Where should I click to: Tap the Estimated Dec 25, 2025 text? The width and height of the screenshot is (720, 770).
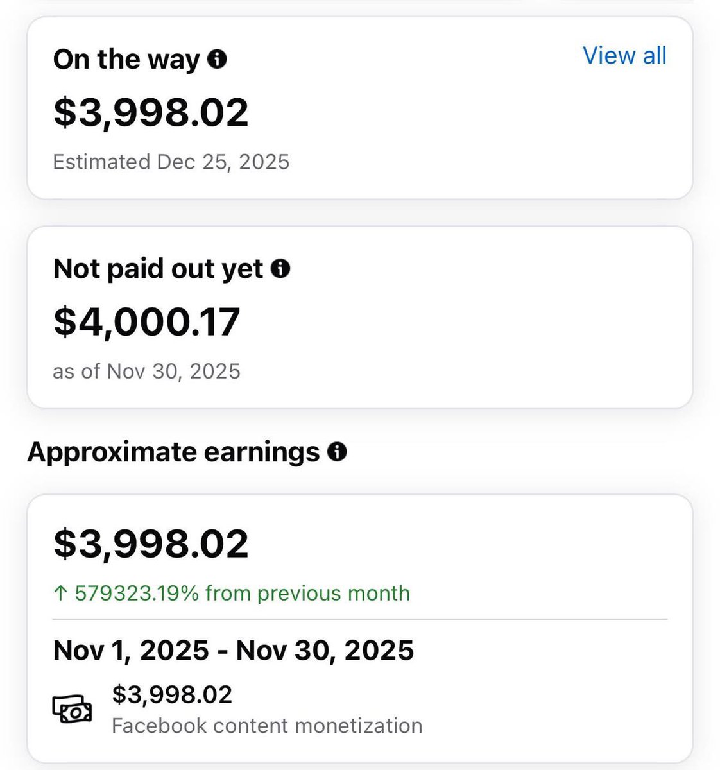click(171, 162)
